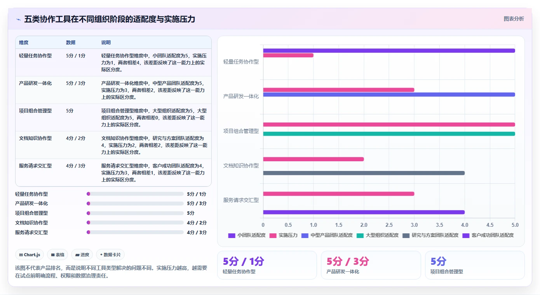This screenshot has height=295, width=540.
Task: Click the 4分 / 2分 cell in the table
Action: 76,138
